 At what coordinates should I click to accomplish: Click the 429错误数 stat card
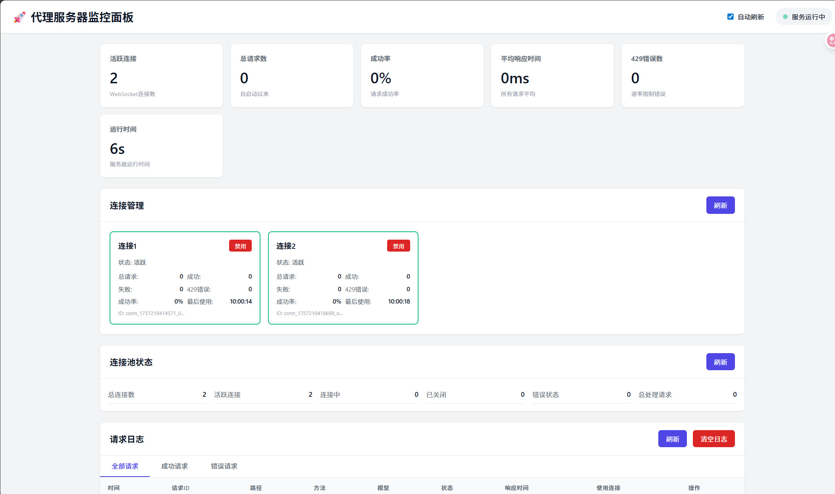coord(683,75)
